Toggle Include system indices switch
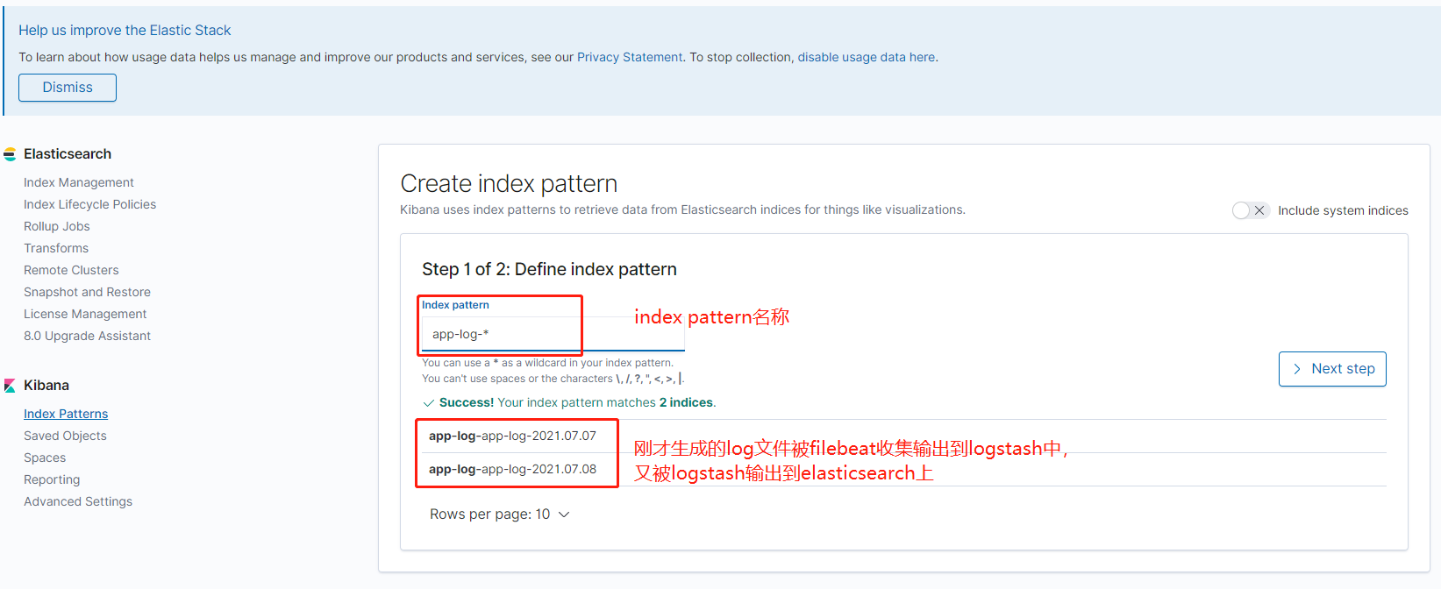The height and width of the screenshot is (589, 1441). pyautogui.click(x=1250, y=210)
